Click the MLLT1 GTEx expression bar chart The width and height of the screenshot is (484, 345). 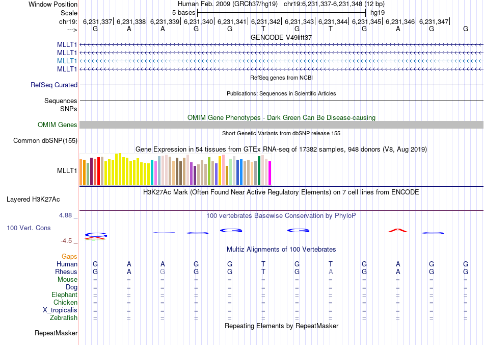coord(175,169)
